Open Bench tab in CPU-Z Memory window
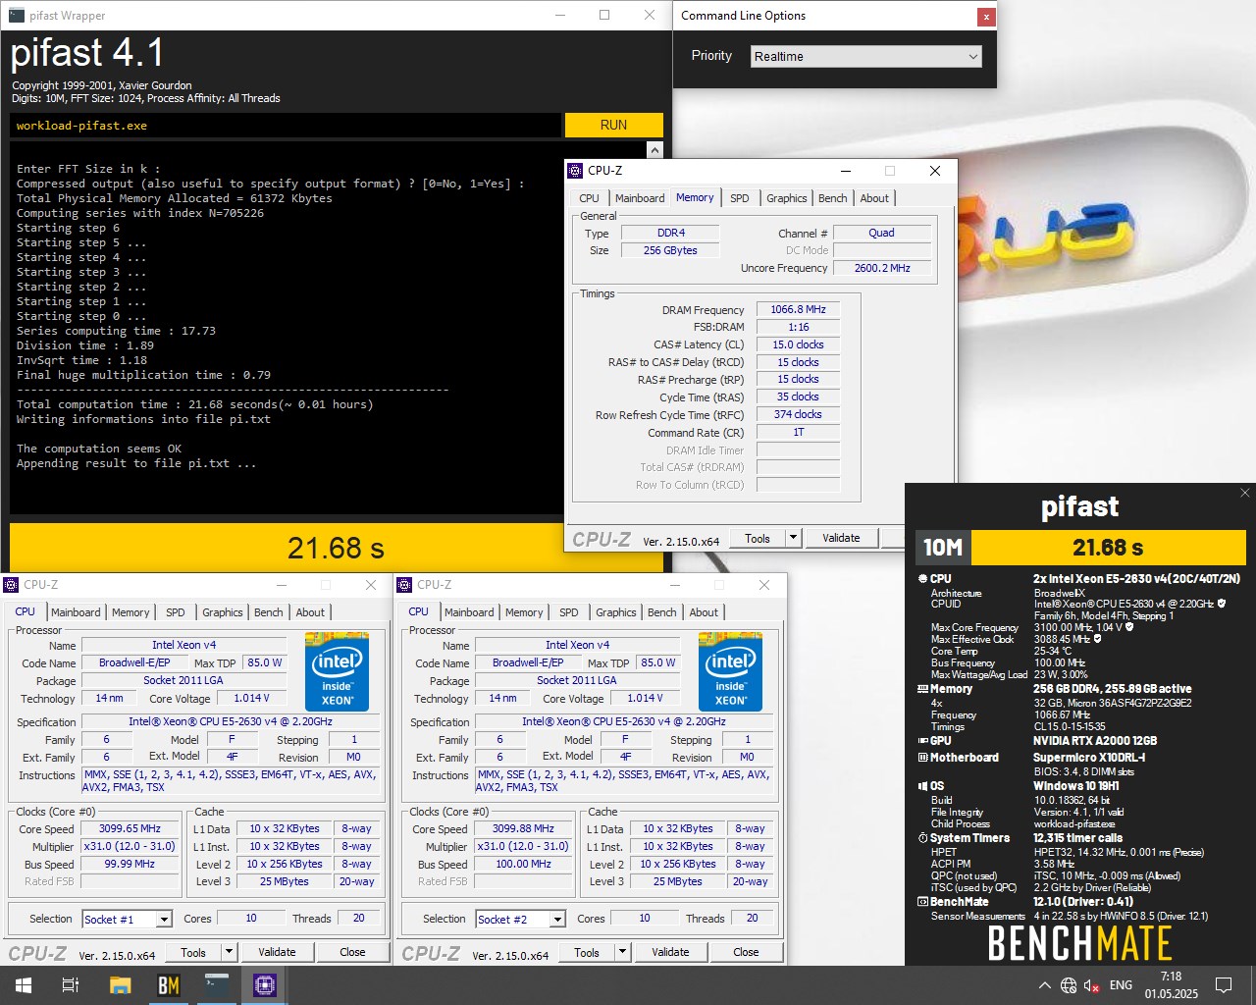Screen dimensions: 1256x1005 tap(833, 198)
